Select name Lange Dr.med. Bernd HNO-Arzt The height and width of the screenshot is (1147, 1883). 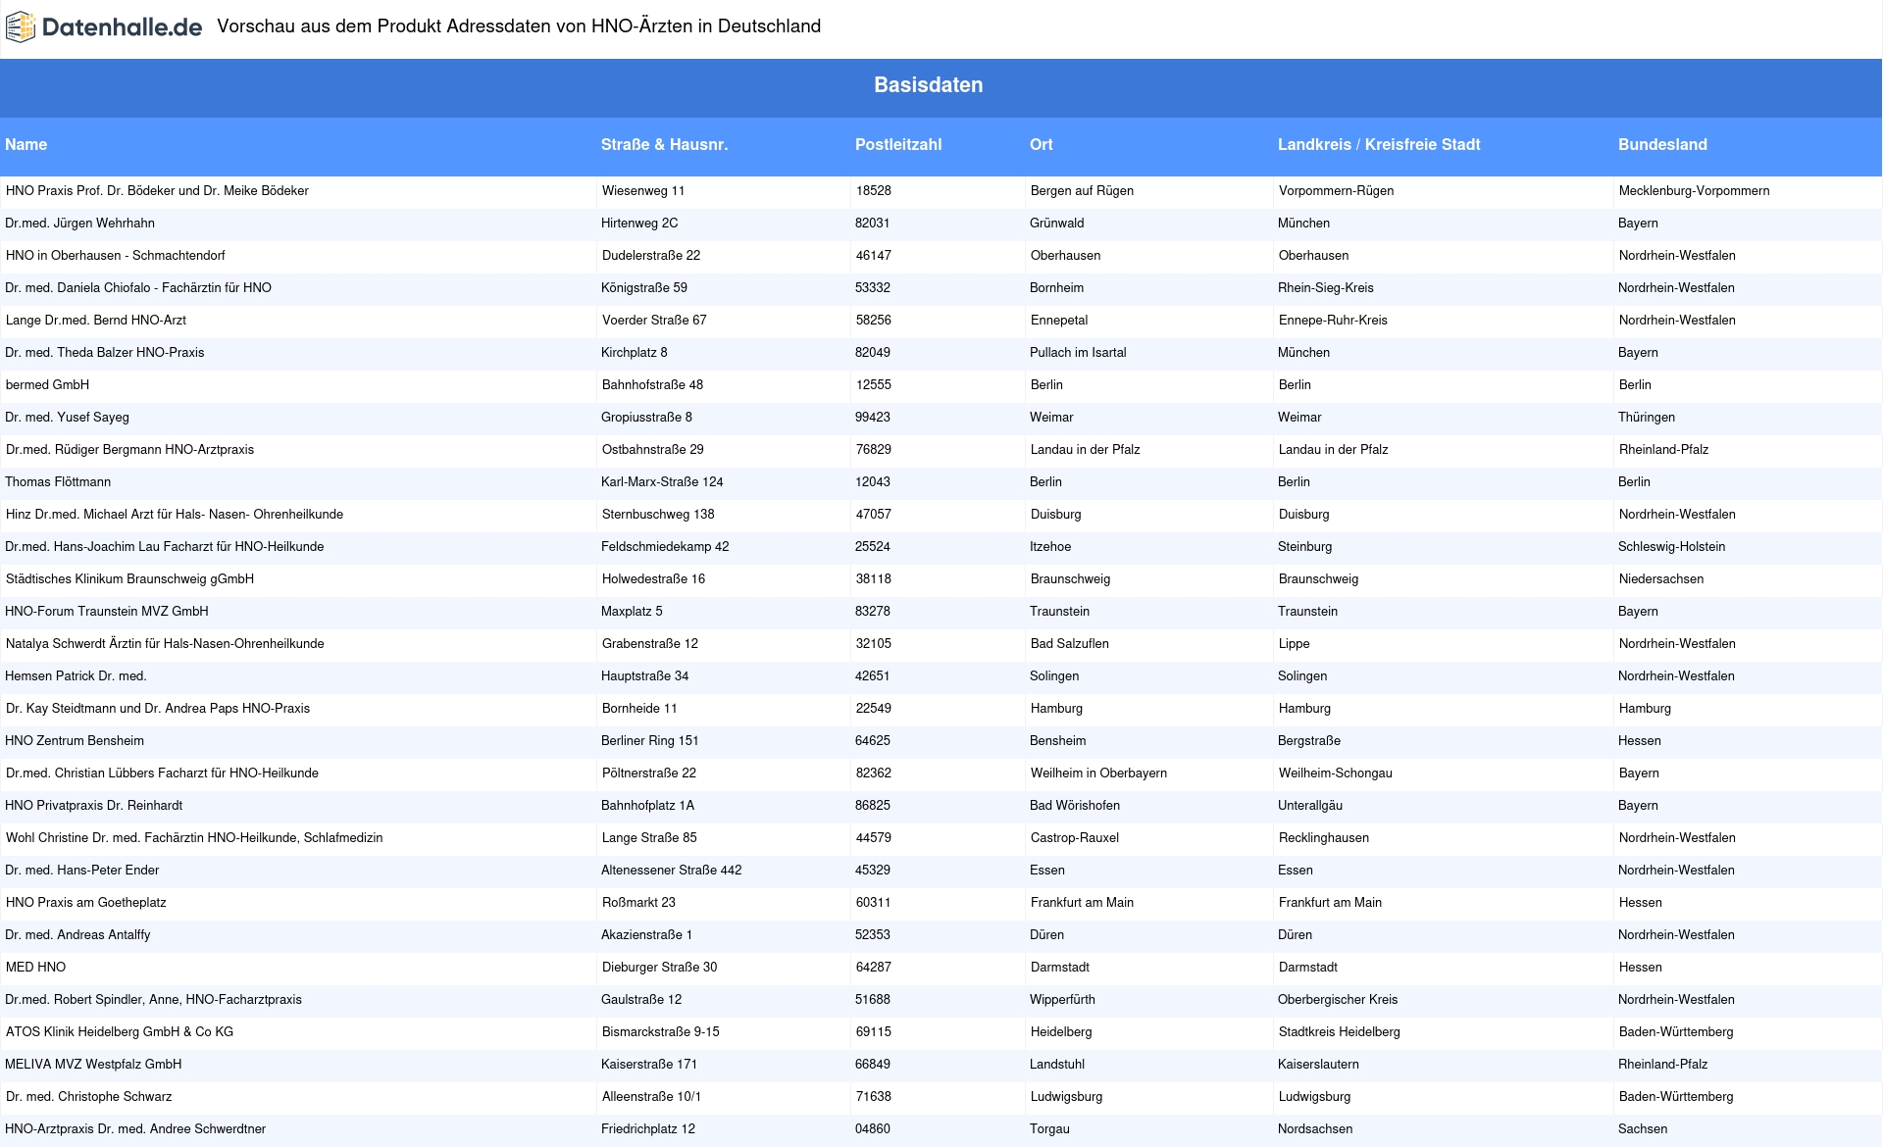click(x=96, y=321)
